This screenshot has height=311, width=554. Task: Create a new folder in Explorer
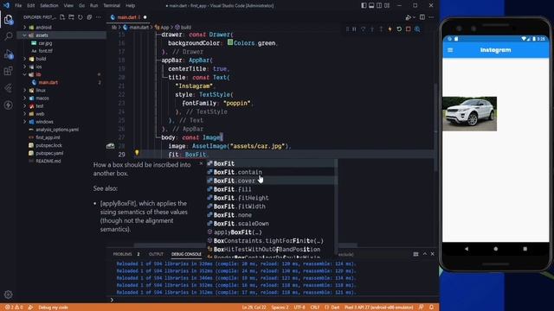(71, 17)
